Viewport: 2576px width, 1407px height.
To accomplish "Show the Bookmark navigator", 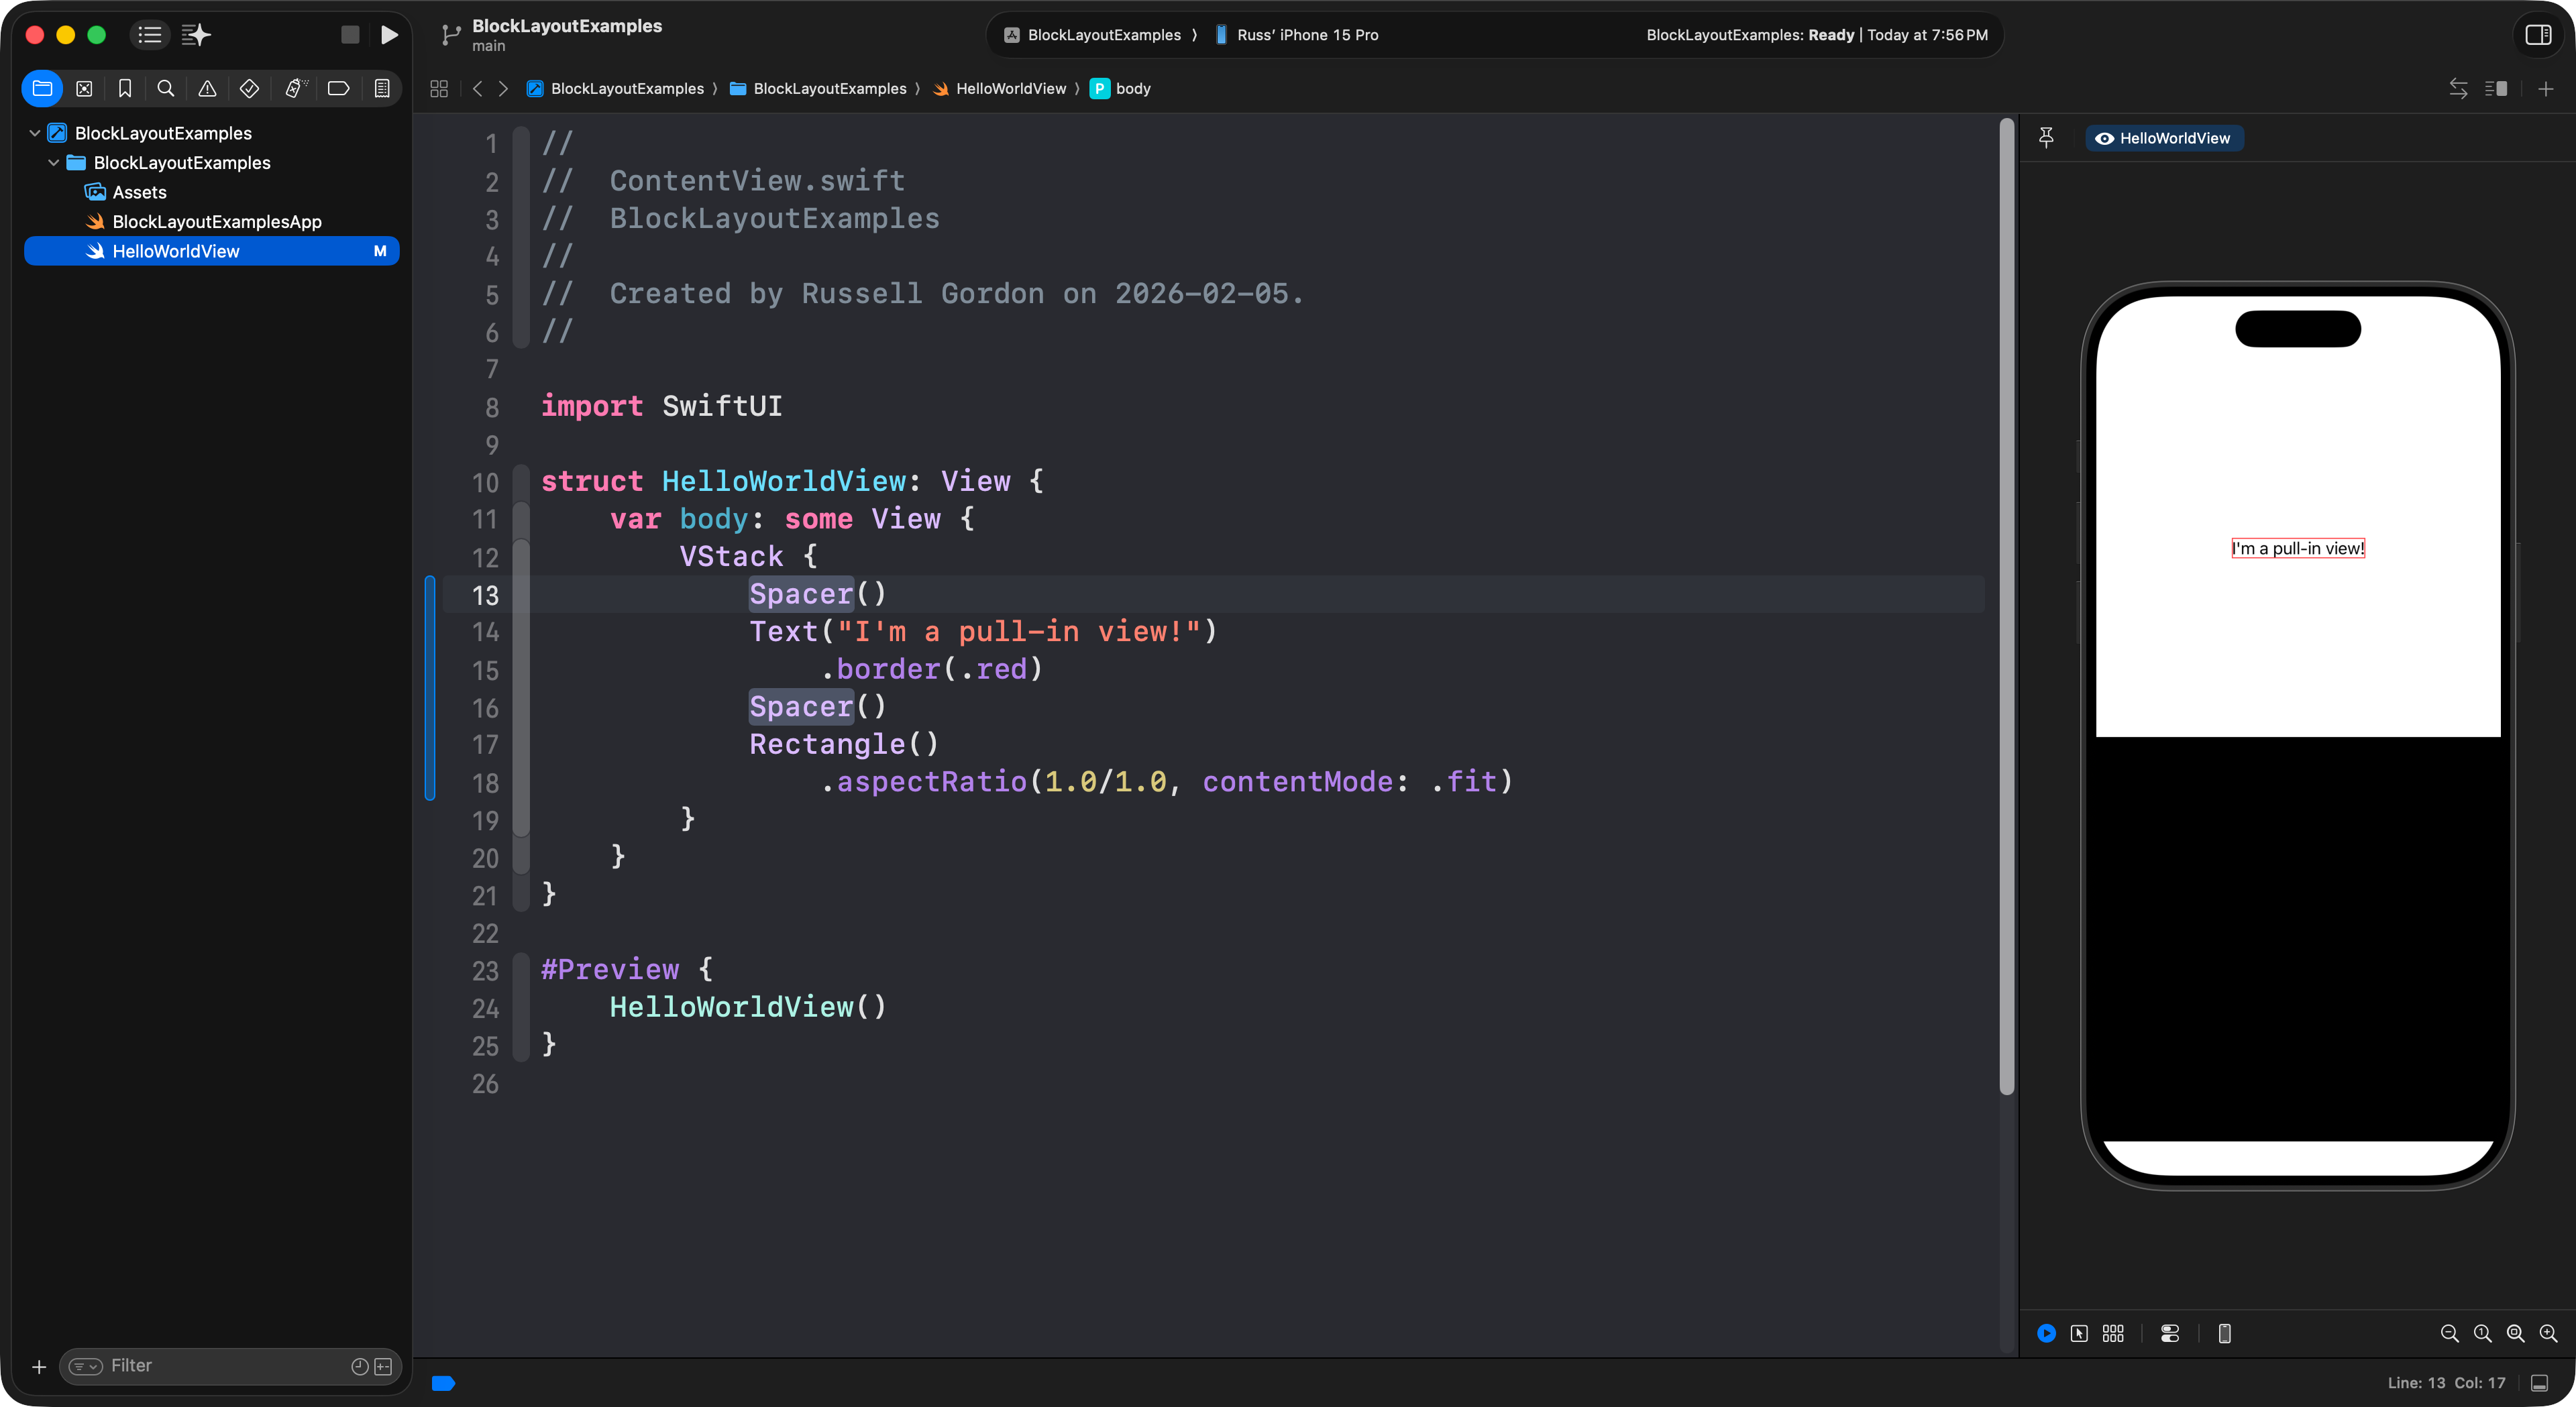I will (x=125, y=89).
